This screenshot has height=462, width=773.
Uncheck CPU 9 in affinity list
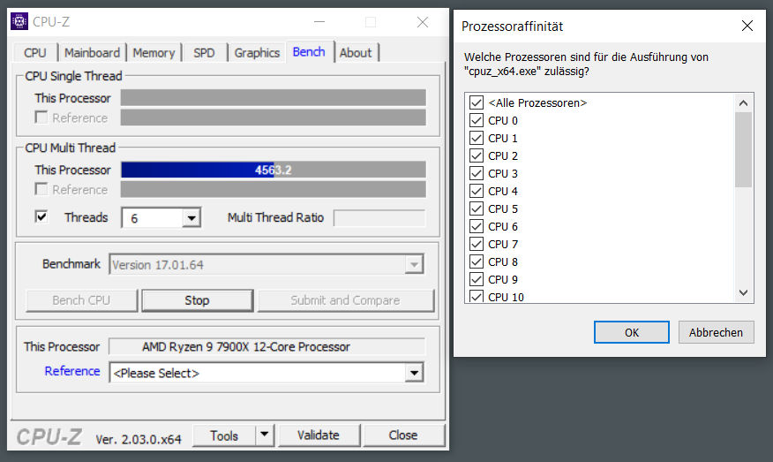[x=477, y=279]
